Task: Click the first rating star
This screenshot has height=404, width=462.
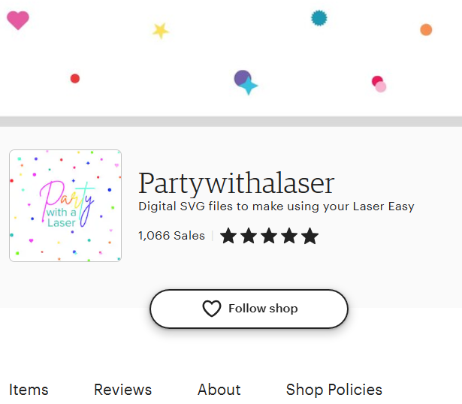Action: click(228, 237)
